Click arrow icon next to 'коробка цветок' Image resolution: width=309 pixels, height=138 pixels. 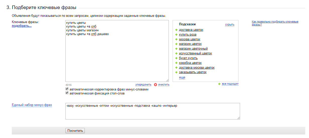(176, 63)
